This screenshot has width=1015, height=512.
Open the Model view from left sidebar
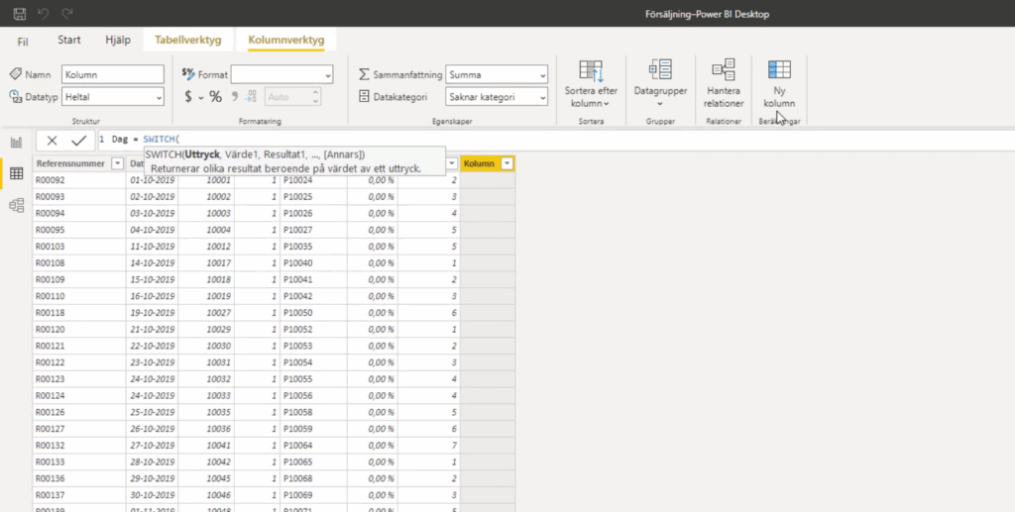coord(16,205)
